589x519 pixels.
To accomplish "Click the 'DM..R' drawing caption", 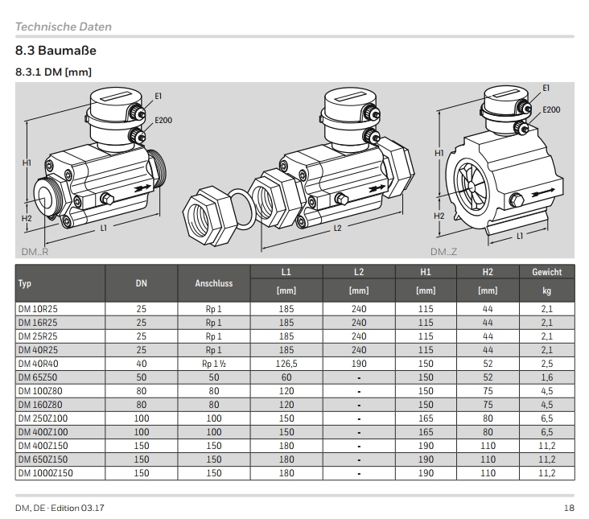I will point(35,252).
